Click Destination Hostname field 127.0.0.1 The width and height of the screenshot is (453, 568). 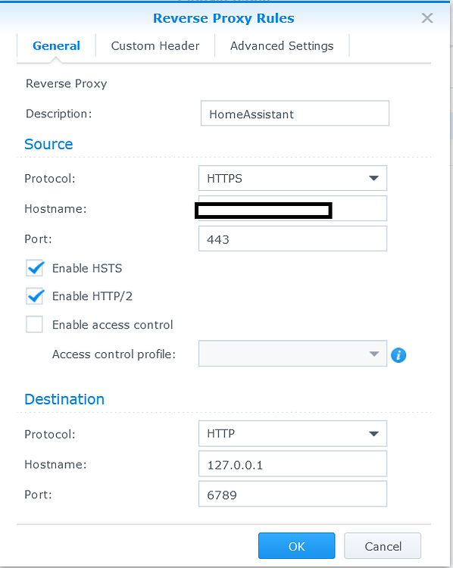click(292, 463)
